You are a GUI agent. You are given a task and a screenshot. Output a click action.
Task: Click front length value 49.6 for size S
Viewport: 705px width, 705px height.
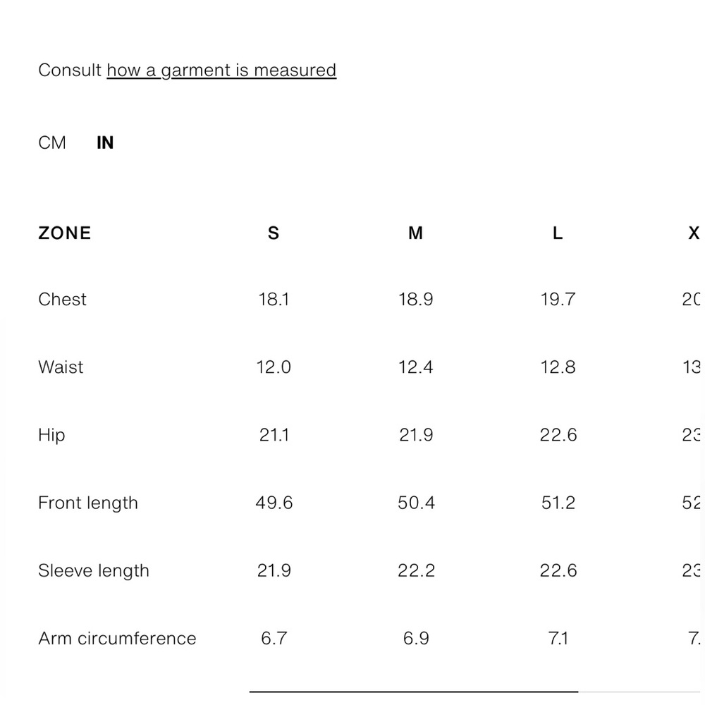(274, 503)
